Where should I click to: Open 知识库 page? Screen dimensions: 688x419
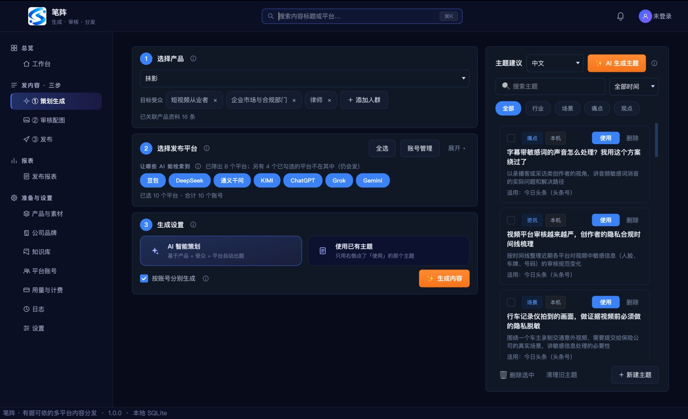point(56,252)
